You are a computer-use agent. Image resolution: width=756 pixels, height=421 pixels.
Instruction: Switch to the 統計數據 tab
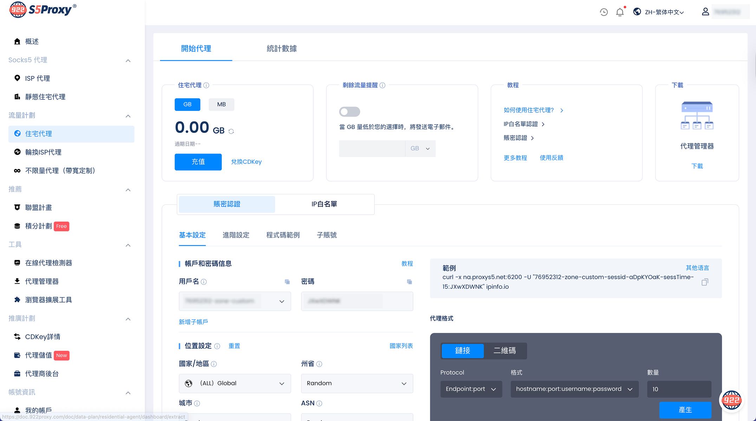point(281,48)
